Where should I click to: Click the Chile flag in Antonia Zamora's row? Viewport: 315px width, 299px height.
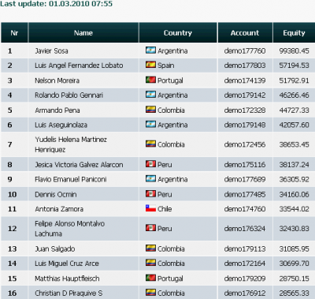click(150, 208)
